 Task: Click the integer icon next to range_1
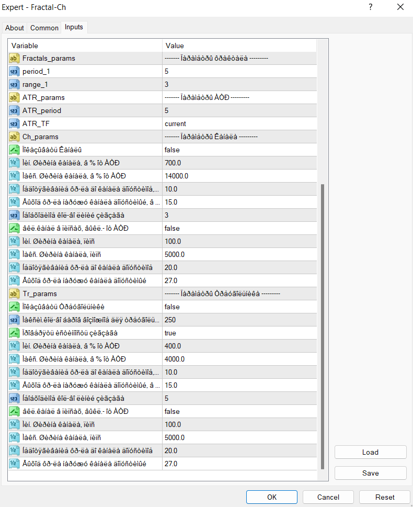pyautogui.click(x=15, y=84)
